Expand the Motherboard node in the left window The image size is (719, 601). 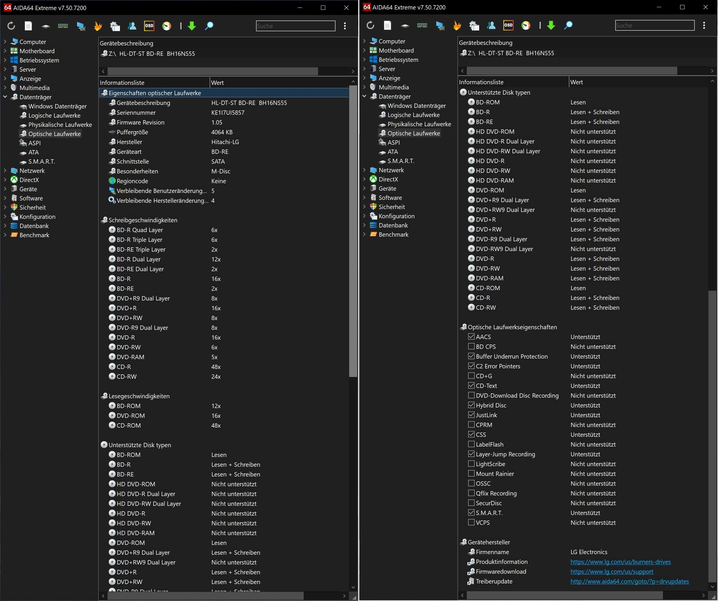[5, 51]
